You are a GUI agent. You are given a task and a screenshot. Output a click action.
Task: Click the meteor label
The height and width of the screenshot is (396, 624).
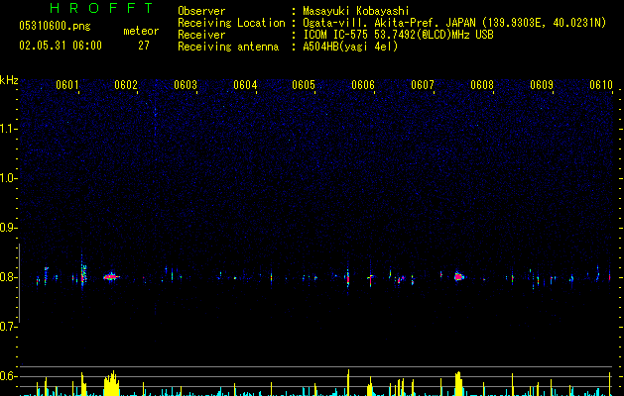[141, 31]
